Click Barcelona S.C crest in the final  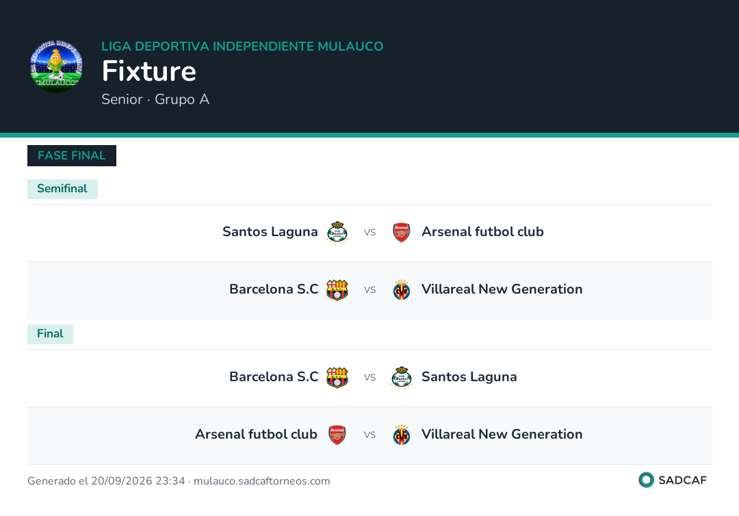[x=337, y=378]
